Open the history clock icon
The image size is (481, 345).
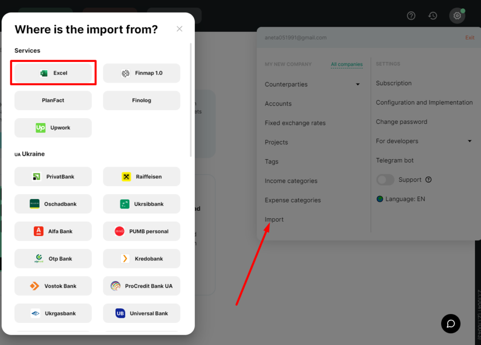point(433,15)
